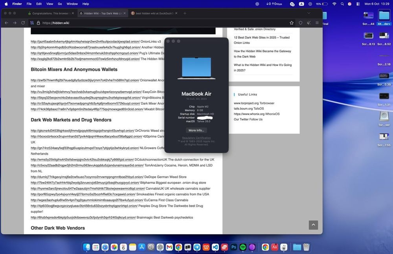Image resolution: width=393 pixels, height=254 pixels.
Task: Close the DuckDuckGo search tab
Action: pyautogui.click(x=176, y=13)
